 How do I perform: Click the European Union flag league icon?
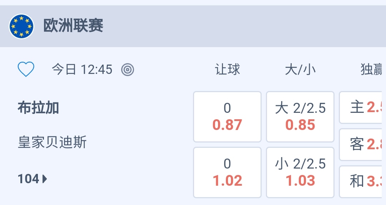click(21, 26)
